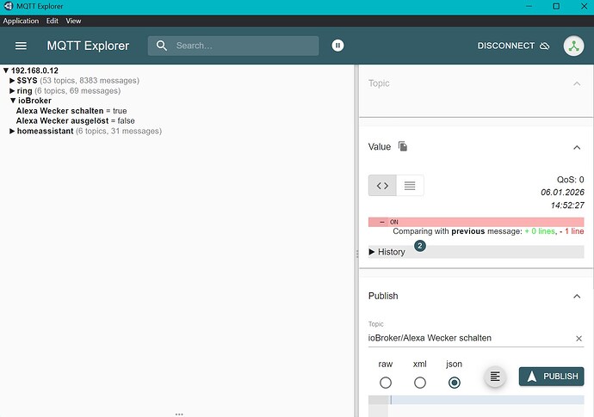The image size is (594, 417).
Task: Collapse the 192.168.0.12 broker node
Action: coord(6,71)
